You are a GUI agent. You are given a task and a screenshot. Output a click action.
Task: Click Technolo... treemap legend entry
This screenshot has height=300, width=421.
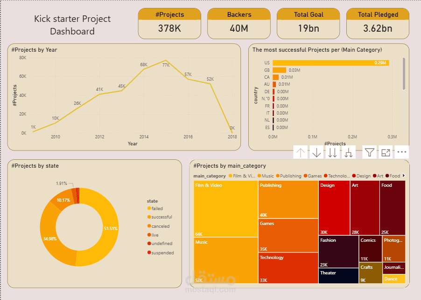tap(337, 176)
